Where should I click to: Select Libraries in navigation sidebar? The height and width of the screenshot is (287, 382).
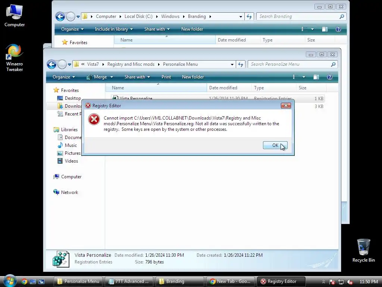click(x=66, y=130)
